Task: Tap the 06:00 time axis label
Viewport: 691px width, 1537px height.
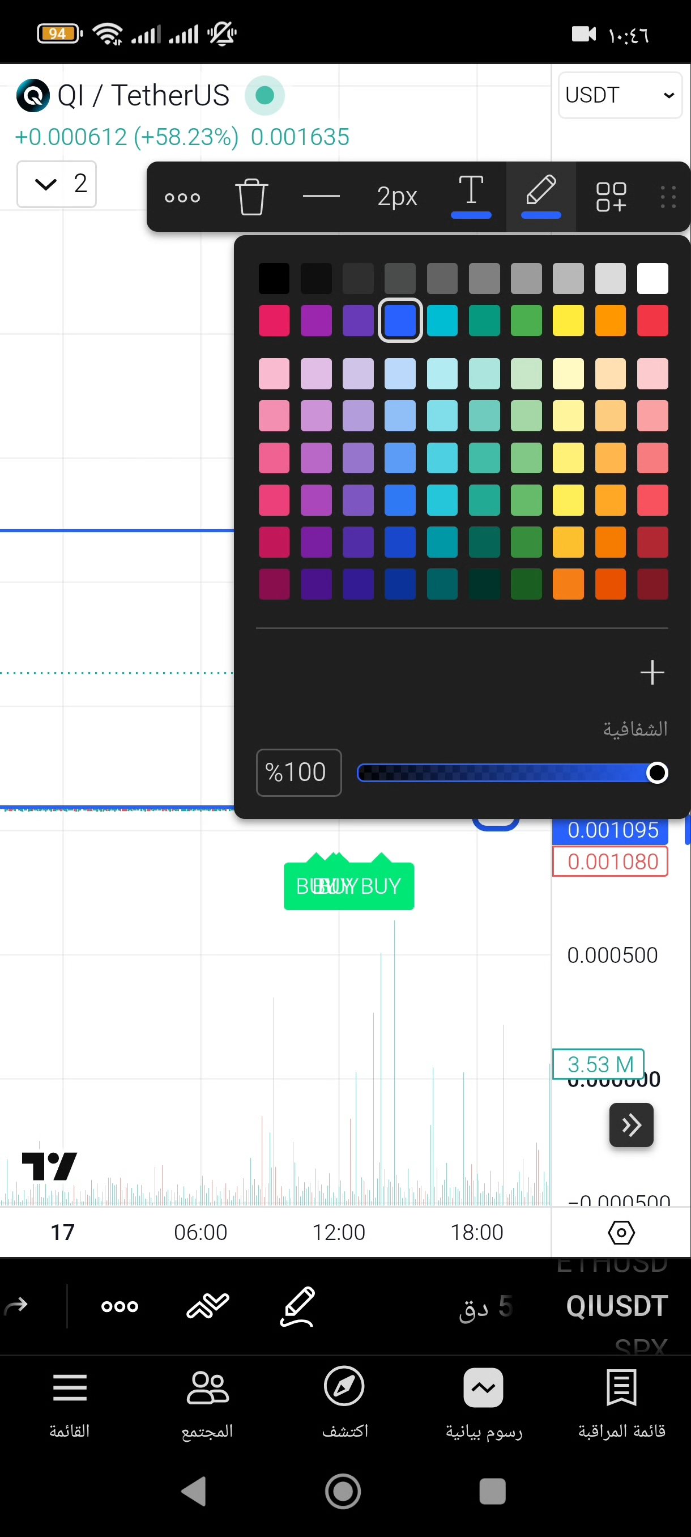Action: point(201,1232)
